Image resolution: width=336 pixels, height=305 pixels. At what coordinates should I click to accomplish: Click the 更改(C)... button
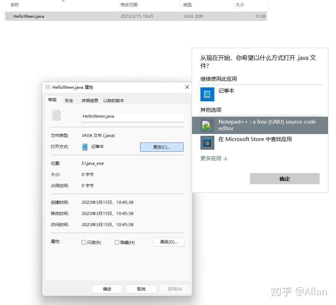[161, 147]
